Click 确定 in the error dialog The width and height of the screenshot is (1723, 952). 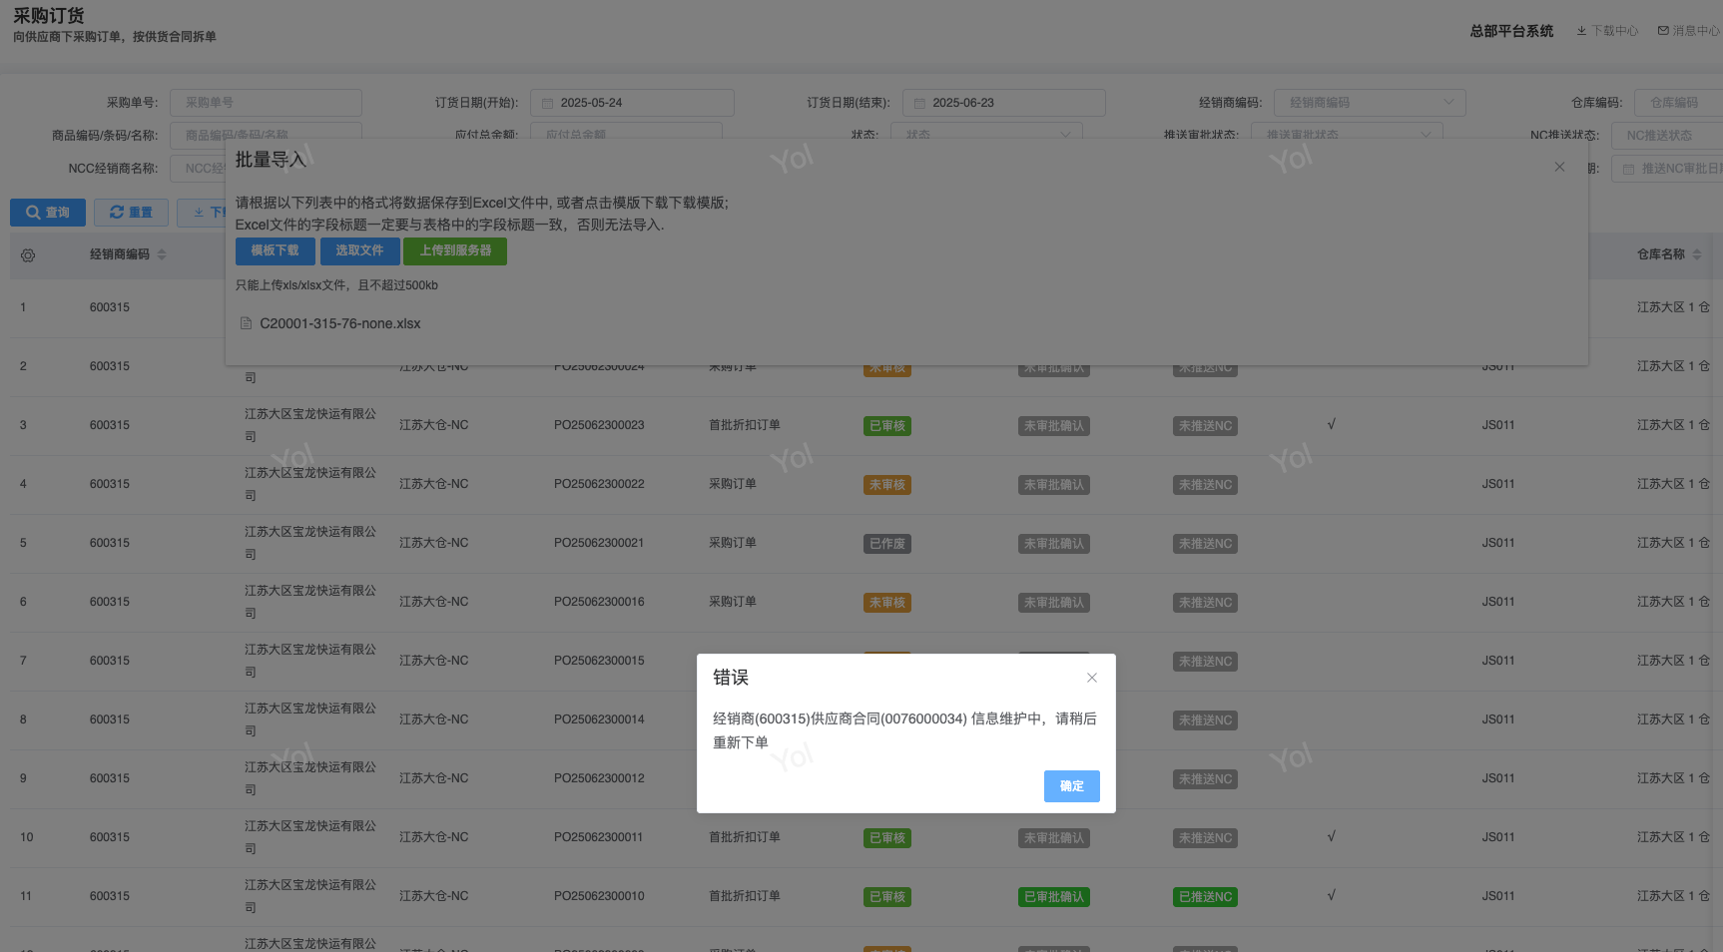pos(1071,786)
